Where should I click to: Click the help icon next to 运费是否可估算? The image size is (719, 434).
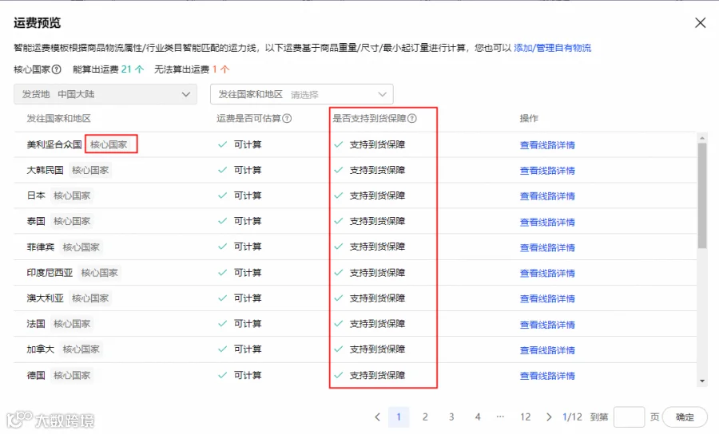pos(287,119)
